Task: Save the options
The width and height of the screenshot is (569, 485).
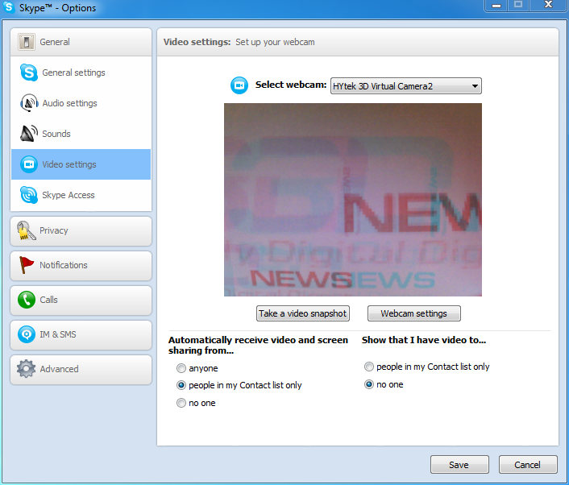Action: tap(459, 465)
